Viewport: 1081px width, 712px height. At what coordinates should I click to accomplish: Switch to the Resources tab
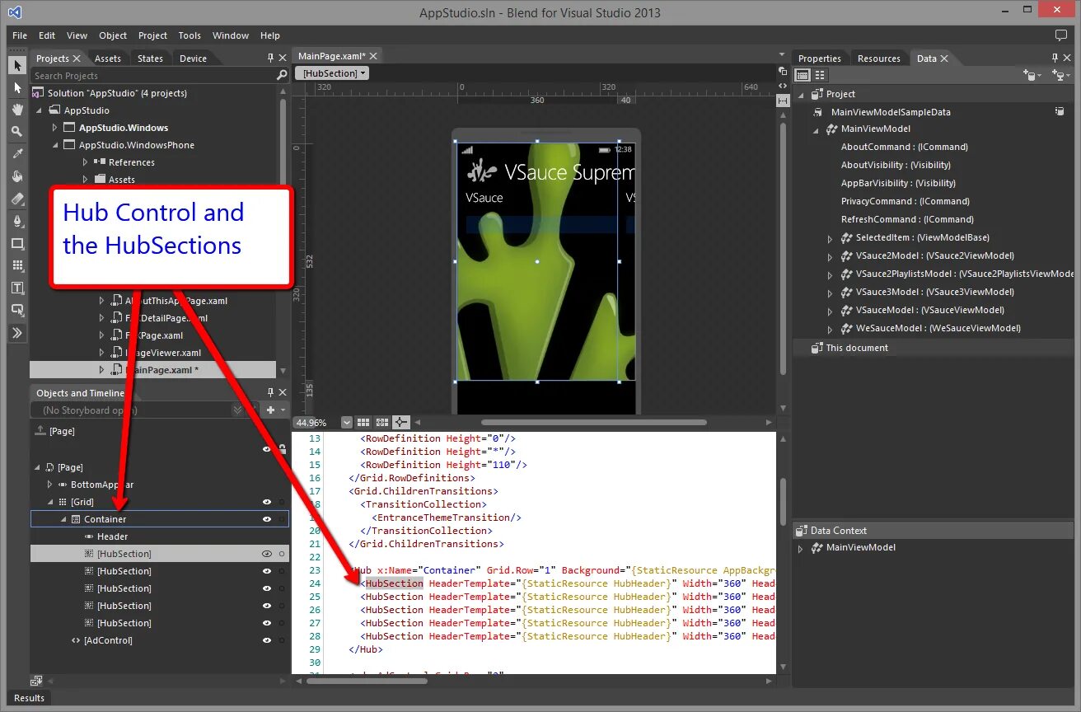(879, 59)
